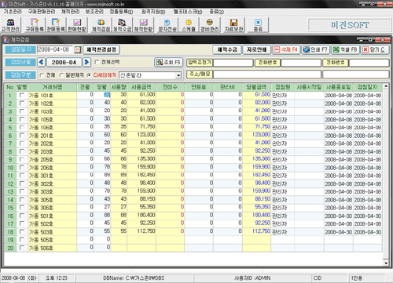Open the 구매판매관리 menu
This screenshot has height=283, width=393.
pyautogui.click(x=42, y=12)
